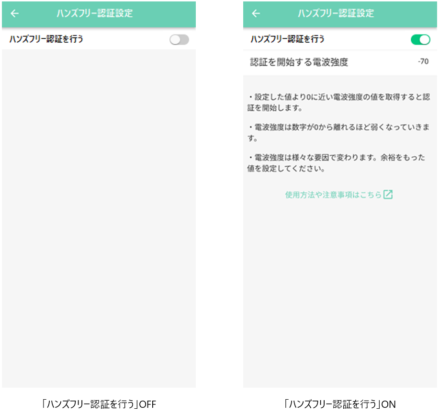The width and height of the screenshot is (439, 415).
Task: Click the external link icon next to こちら
Action: point(389,194)
